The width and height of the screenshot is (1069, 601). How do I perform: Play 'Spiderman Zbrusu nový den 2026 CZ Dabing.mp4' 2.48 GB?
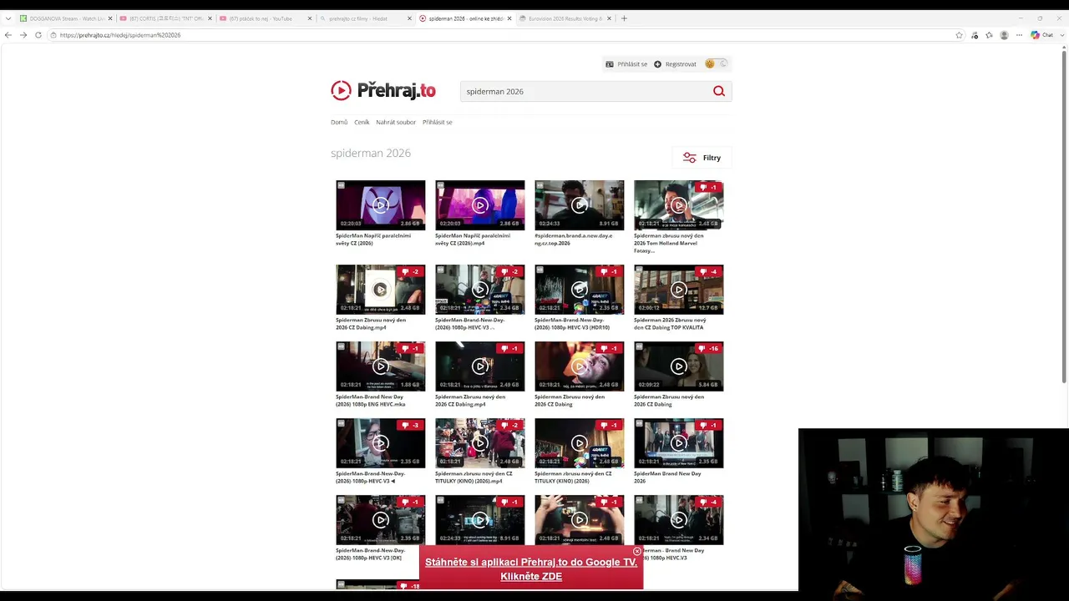tap(381, 290)
